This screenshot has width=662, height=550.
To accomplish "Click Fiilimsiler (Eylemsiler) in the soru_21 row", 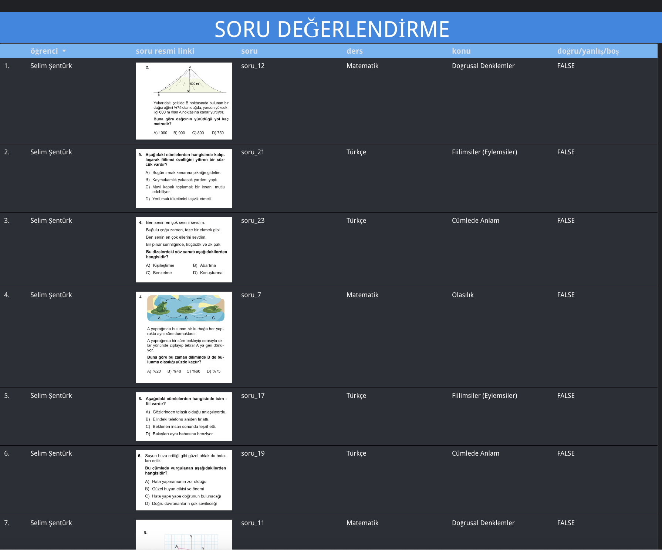I will (x=484, y=152).
